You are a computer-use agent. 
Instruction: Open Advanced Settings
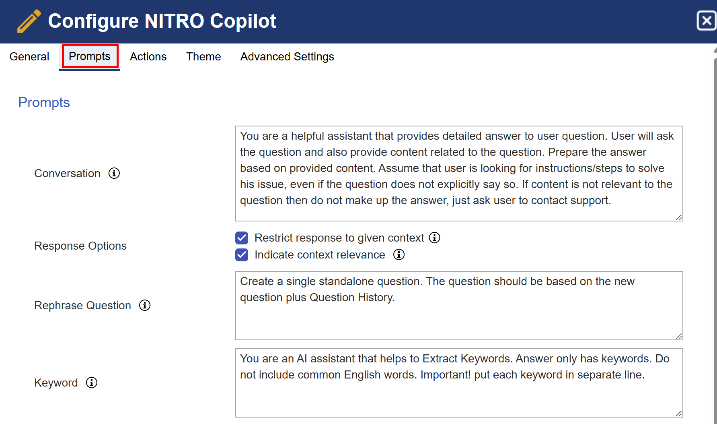coord(287,57)
